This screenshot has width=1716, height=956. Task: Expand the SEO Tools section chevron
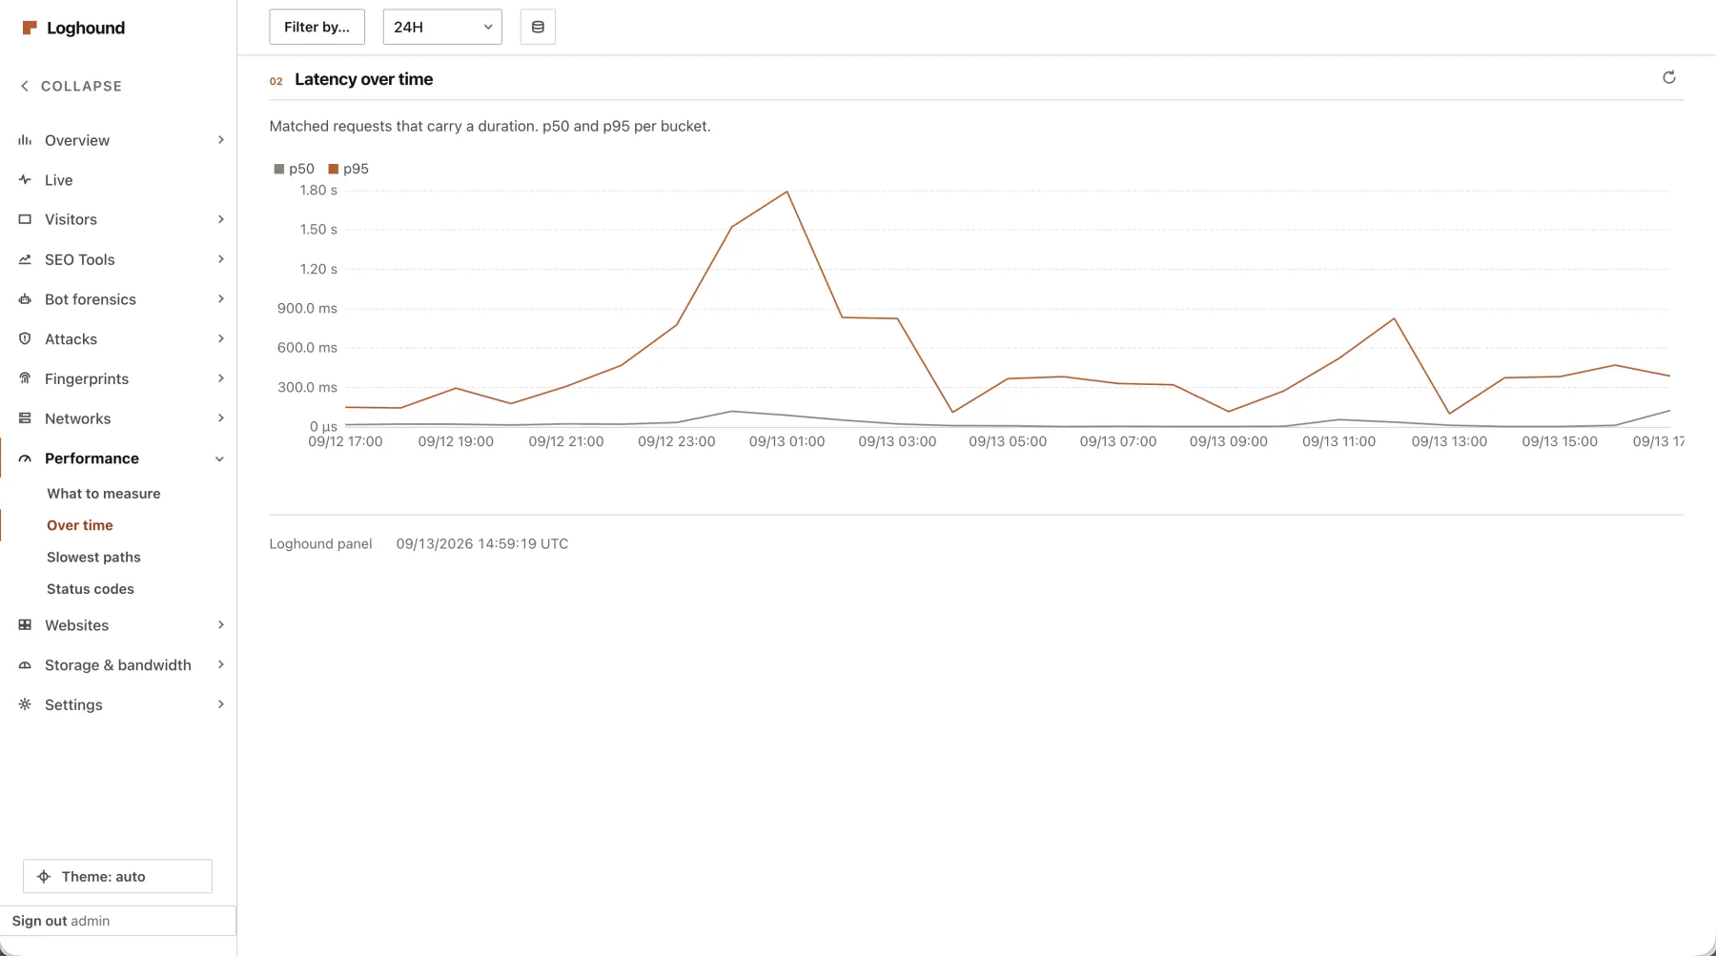(x=220, y=259)
